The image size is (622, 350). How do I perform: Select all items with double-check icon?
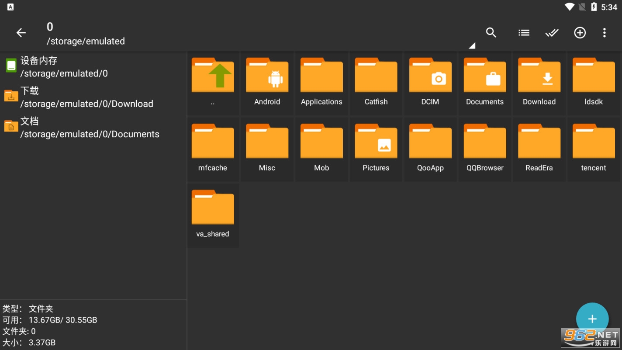[x=552, y=33]
